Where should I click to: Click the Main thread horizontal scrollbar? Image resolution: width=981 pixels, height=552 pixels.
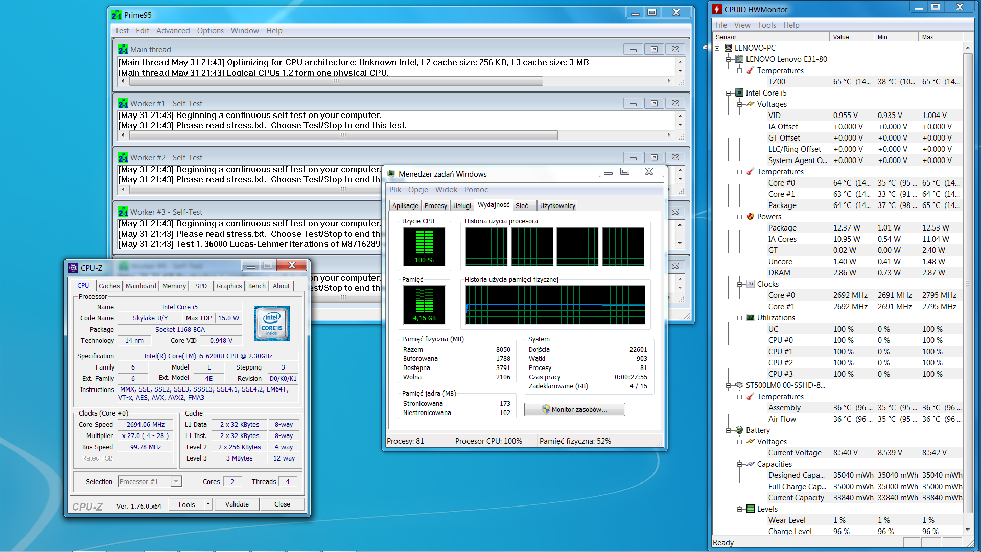335,81
